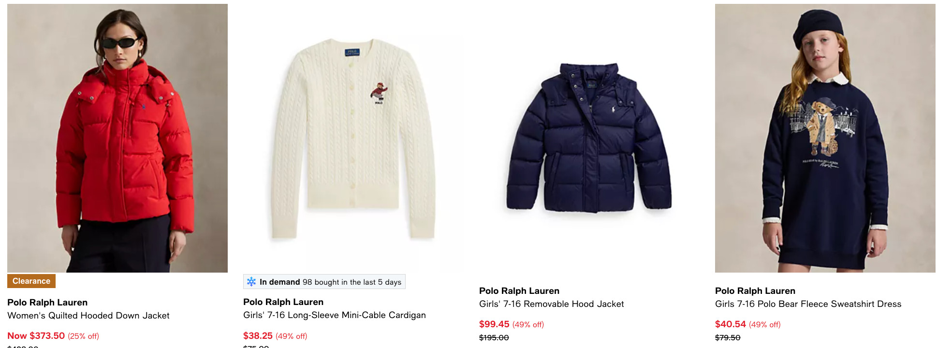Open Girls' 7-16 Long-Sleeve Mini-Cable Cardigan link
This screenshot has height=348, width=937.
[x=335, y=315]
